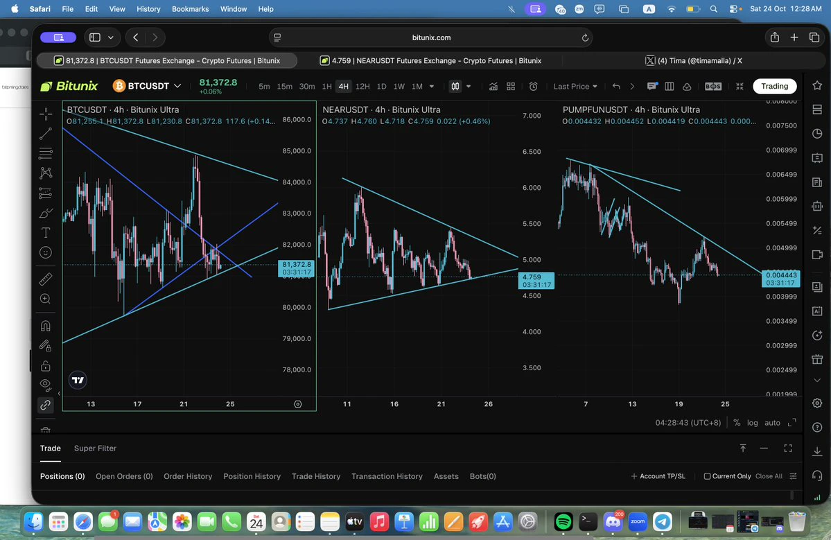Open the Fibonacci retracement tool
831x540 pixels.
pyautogui.click(x=46, y=154)
